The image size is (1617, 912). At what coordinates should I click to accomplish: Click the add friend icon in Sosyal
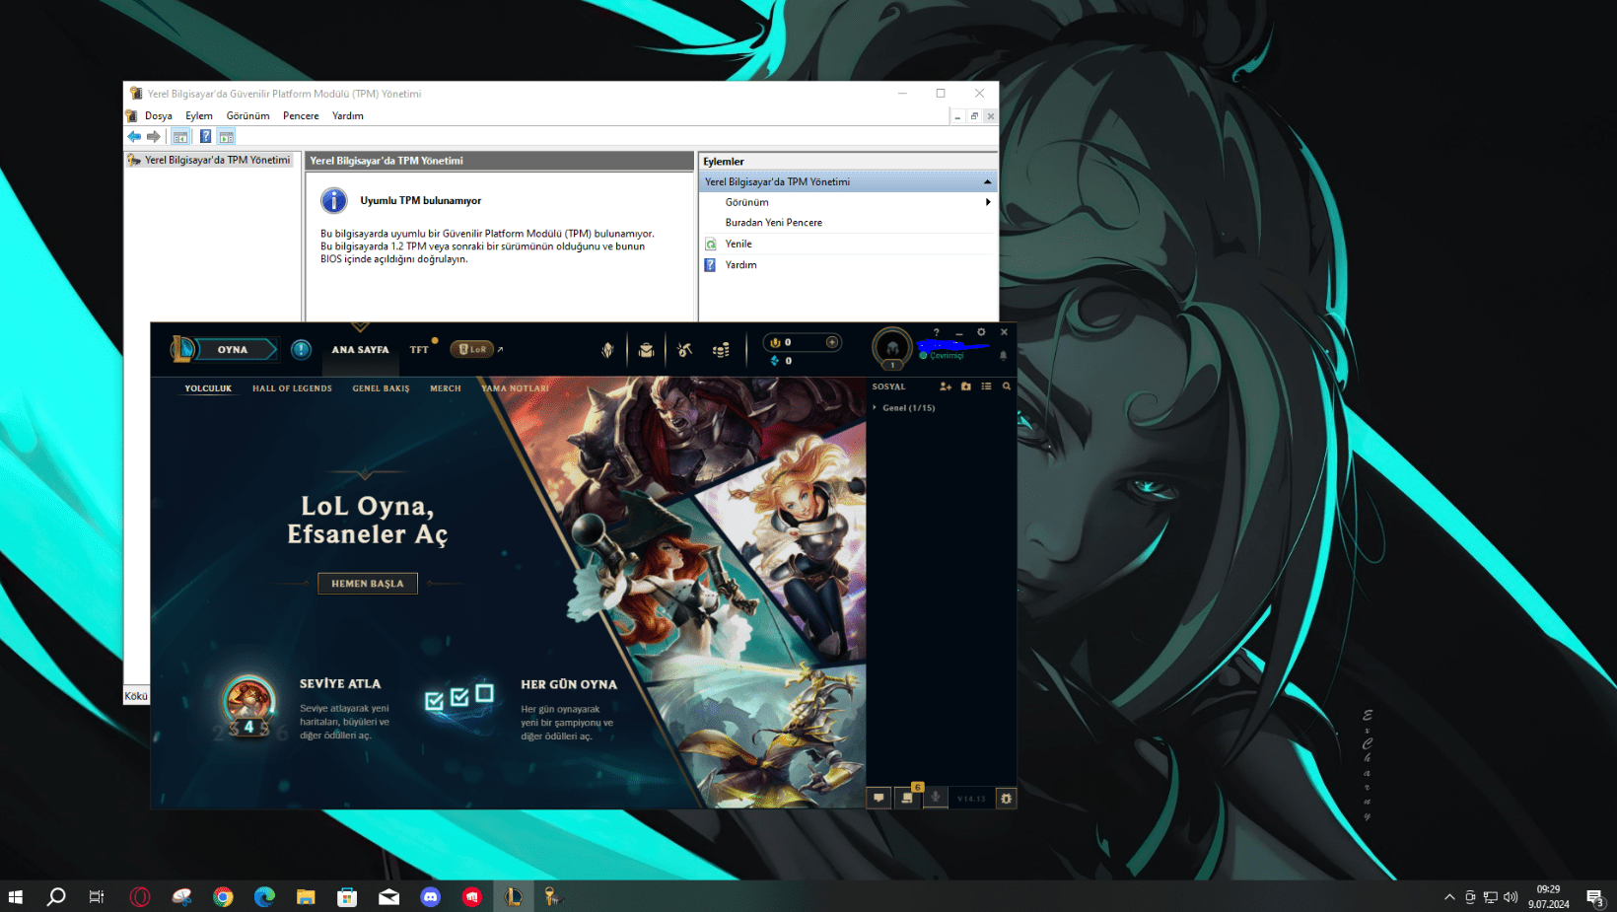[x=946, y=386]
